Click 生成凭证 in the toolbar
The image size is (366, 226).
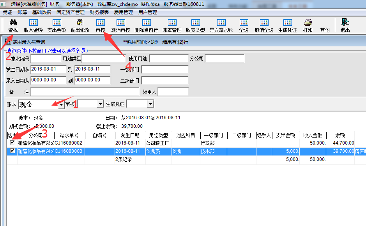coord(287,25)
